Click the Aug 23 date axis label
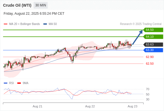Image resolution: width=164 pixels, height=111 pixels. (132, 106)
